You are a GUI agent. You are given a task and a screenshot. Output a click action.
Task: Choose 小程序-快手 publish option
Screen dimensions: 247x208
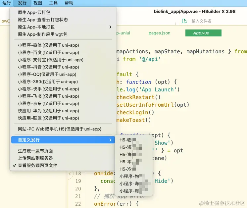tap(63, 89)
